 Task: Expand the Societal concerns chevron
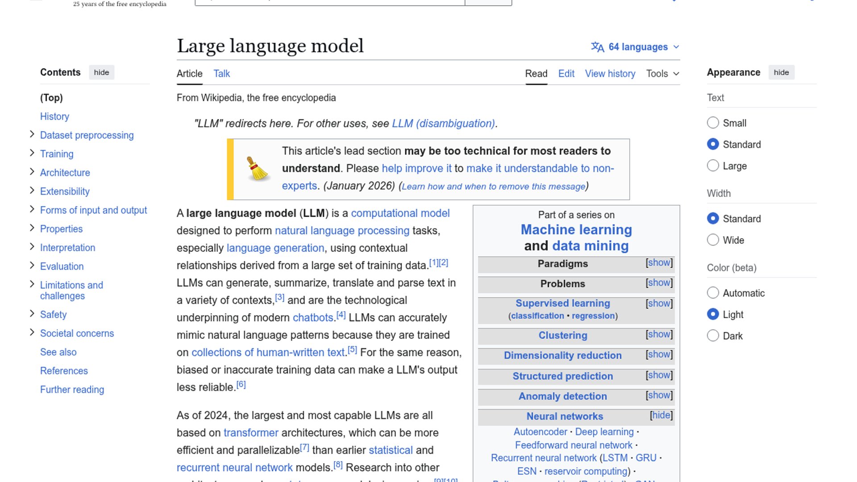coord(32,332)
